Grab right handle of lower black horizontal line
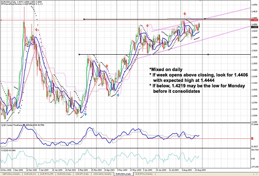This screenshot has width=259, height=176. 208,55
